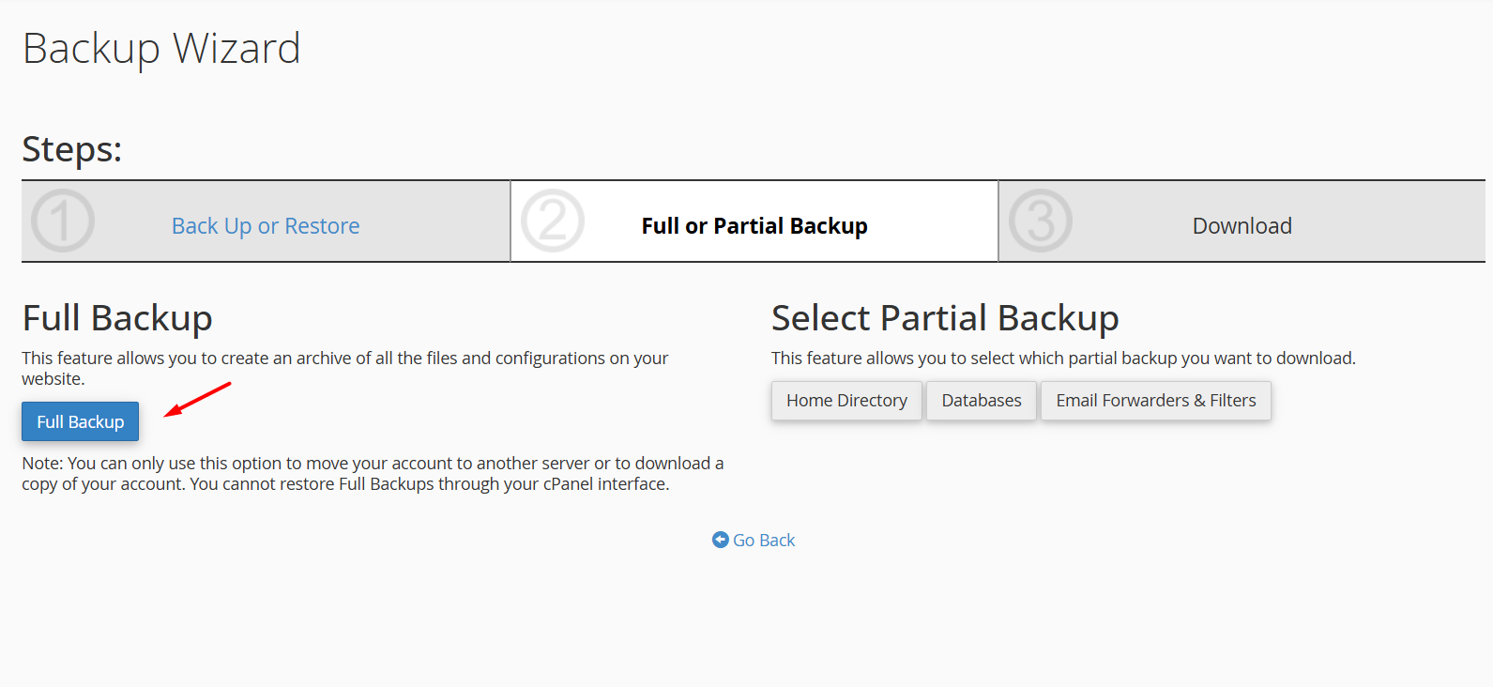
Task: Click the Select Partial Backup heading
Action: (945, 318)
